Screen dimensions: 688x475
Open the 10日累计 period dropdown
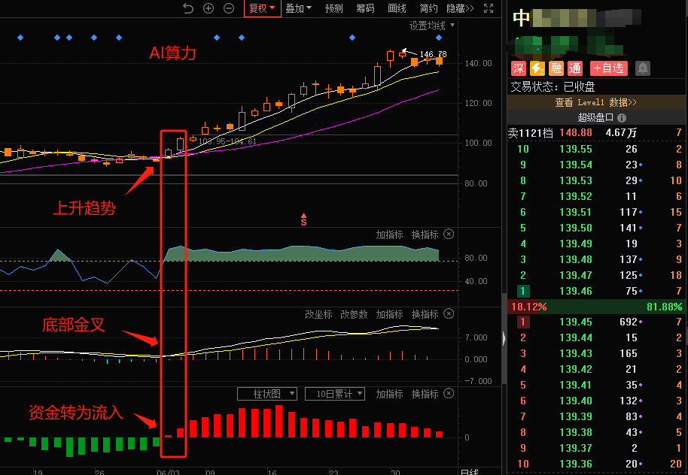[x=335, y=394]
